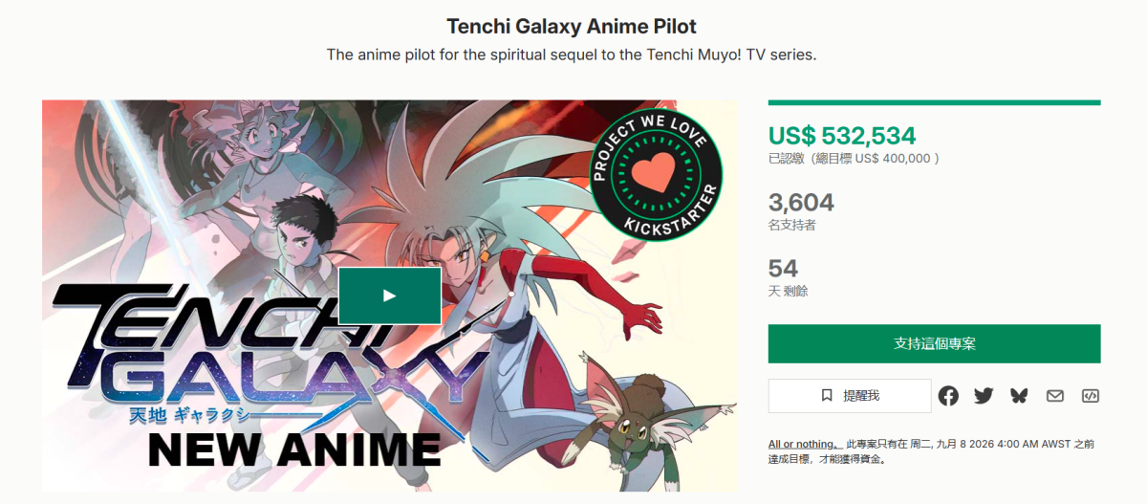Click the spiritual sequel subtitle text
The image size is (1147, 504).
click(x=572, y=55)
